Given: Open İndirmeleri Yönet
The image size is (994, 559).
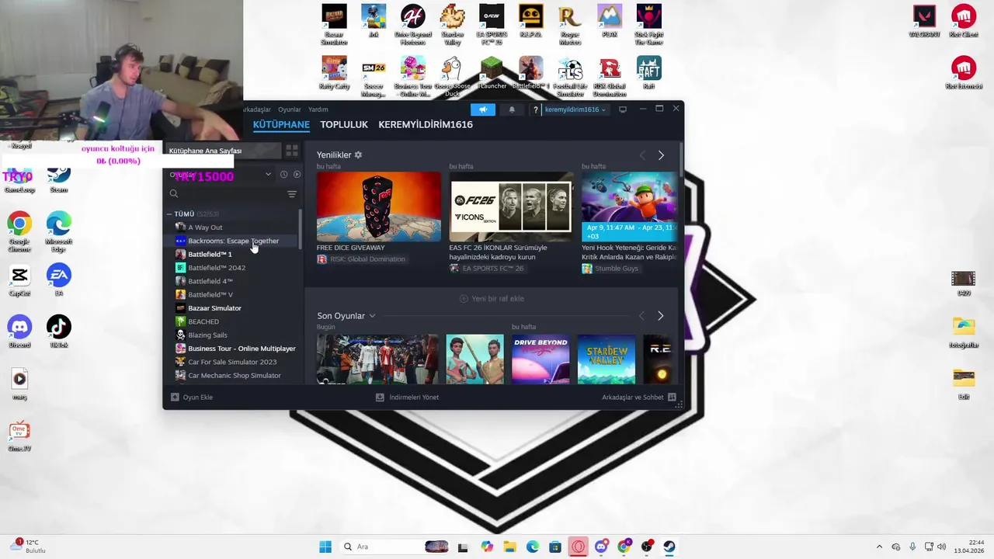Looking at the screenshot, I should click(x=407, y=398).
